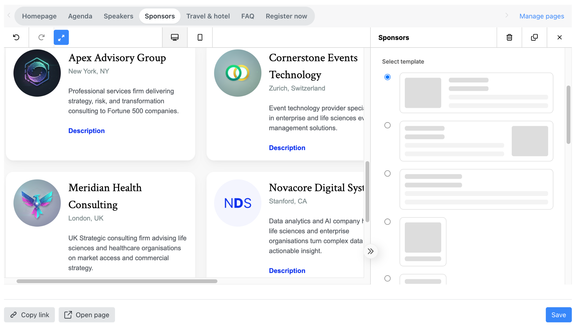Toggle fullscreen expand button
The image size is (573, 327).
coord(61,37)
